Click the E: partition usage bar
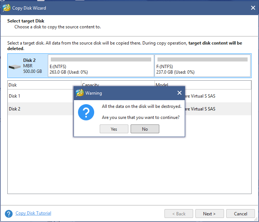259x222 pixels. click(101, 60)
